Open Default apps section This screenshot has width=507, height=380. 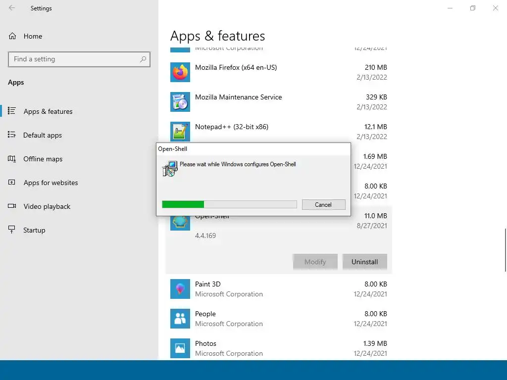[43, 135]
